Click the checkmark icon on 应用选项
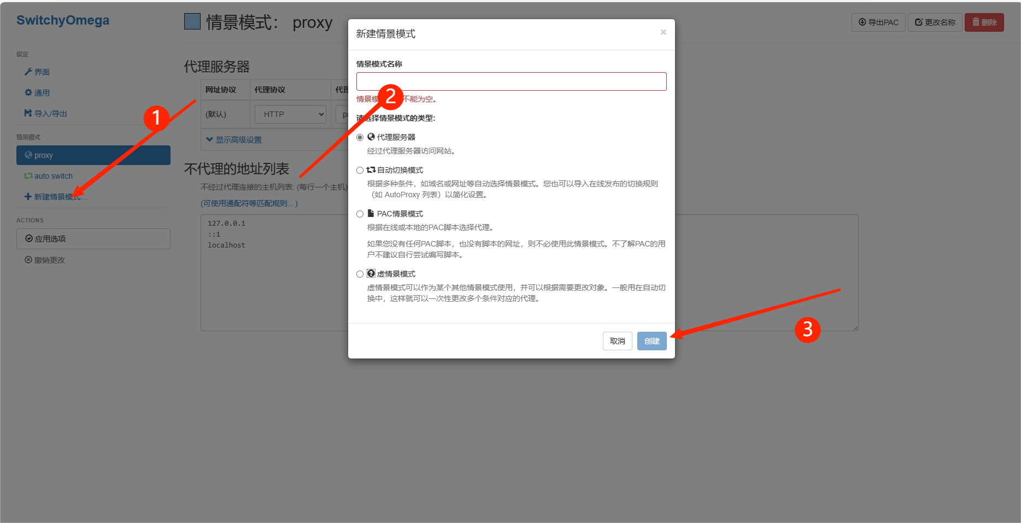This screenshot has width=1021, height=523. [x=29, y=238]
